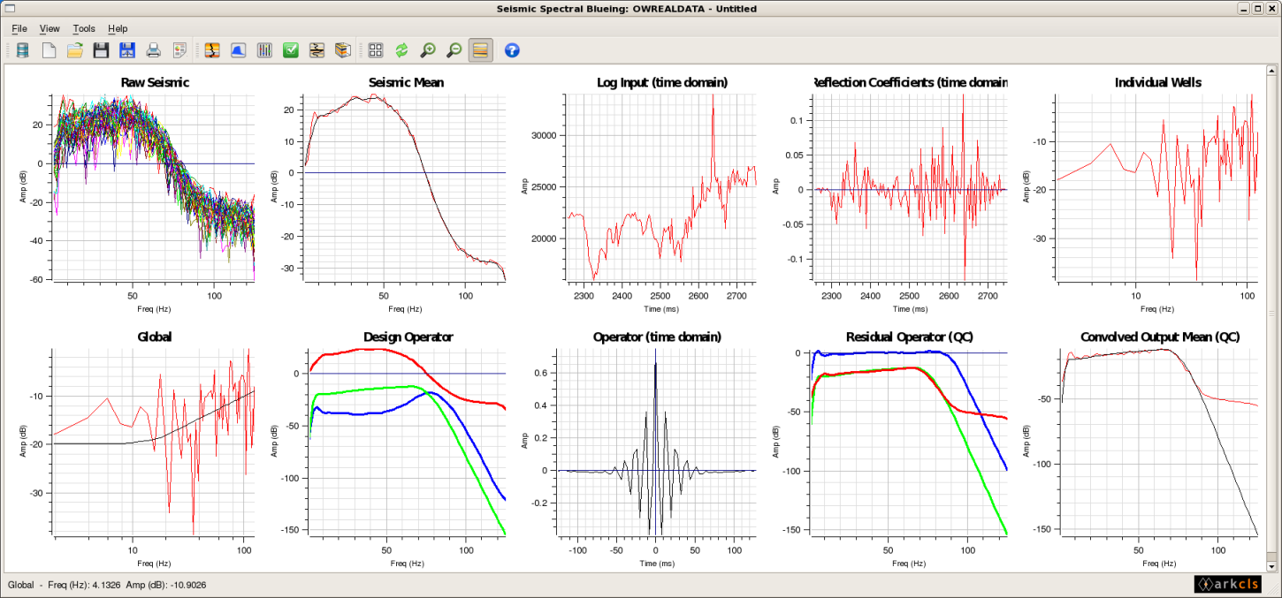
Task: Click the Save As icon with blue floppy
Action: point(127,49)
